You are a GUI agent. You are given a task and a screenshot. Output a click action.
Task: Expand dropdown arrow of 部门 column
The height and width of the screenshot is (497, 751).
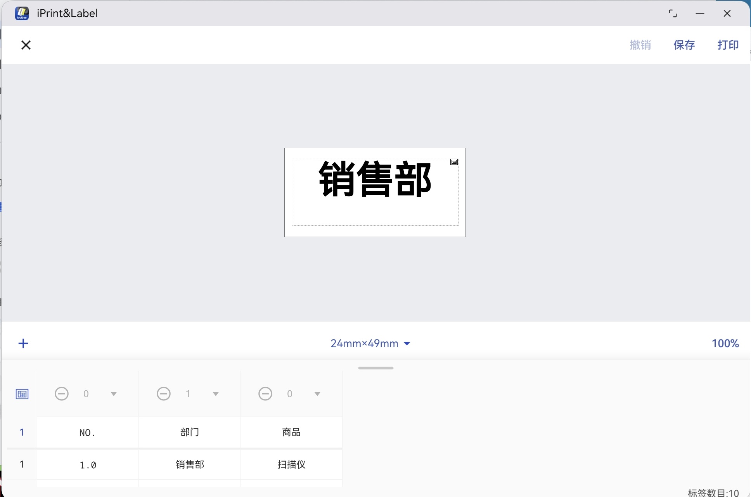click(x=216, y=394)
